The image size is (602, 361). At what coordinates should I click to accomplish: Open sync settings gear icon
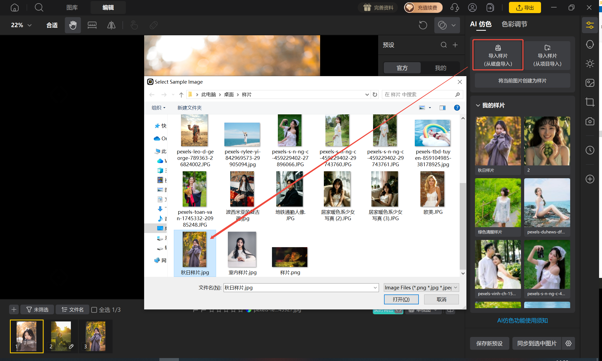[x=569, y=343]
